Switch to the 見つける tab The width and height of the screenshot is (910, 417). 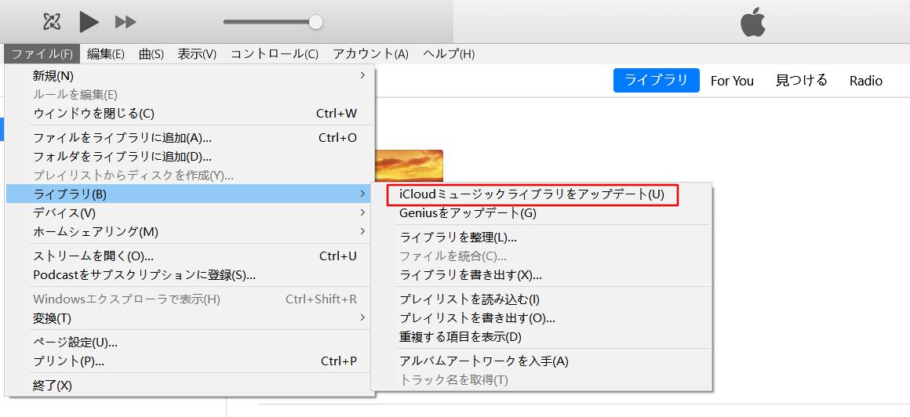(x=802, y=81)
